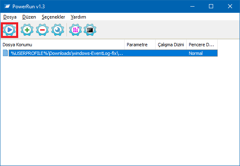Viewport: 240px width, 166px height.
Task: Launch Registry Editor gear icon
Action: 75,30
